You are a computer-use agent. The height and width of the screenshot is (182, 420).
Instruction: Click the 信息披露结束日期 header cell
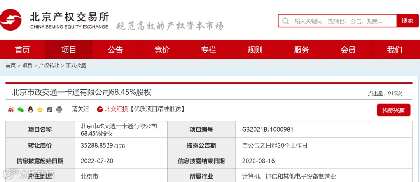pyautogui.click(x=201, y=161)
